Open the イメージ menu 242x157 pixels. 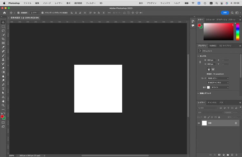pyautogui.click(x=47, y=3)
